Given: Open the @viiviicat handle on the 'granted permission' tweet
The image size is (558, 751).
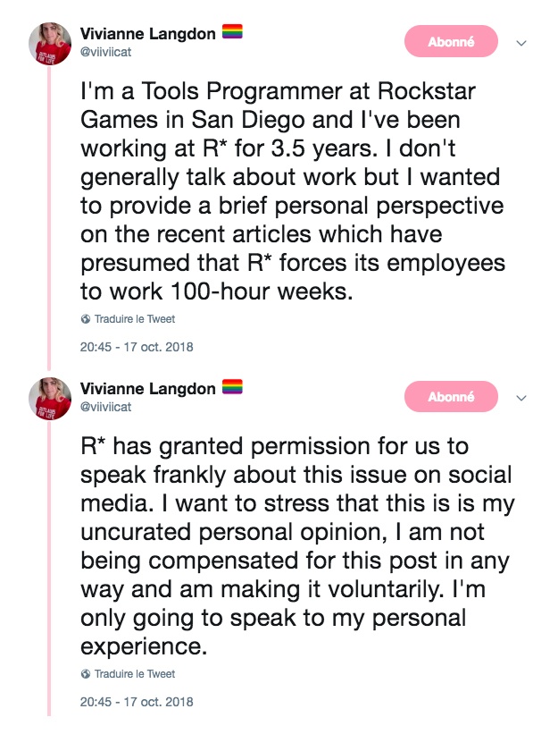Looking at the screenshot, I should point(105,406).
